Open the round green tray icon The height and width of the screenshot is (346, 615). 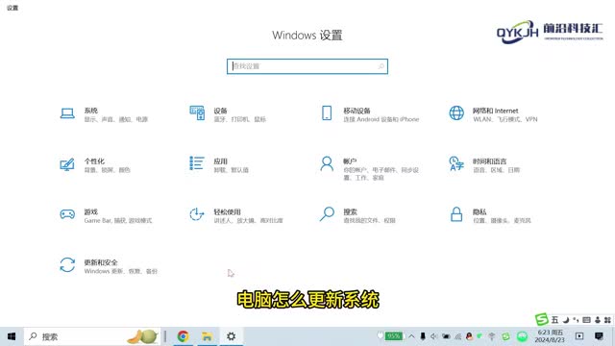click(x=522, y=336)
